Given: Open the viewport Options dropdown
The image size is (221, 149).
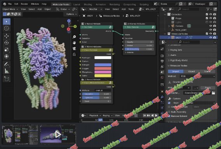Looking at the screenshot, I should (x=72, y=14).
